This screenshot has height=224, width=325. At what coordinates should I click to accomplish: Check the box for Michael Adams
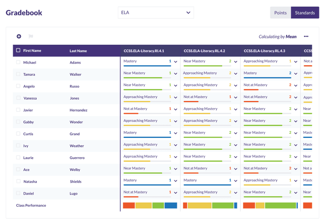(18, 62)
